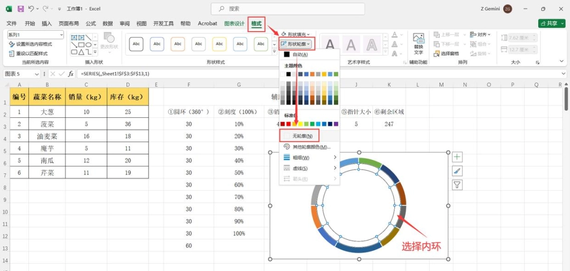This screenshot has height=271, width=570.
Task: Pick the black theme color swatch
Action: 289,74
